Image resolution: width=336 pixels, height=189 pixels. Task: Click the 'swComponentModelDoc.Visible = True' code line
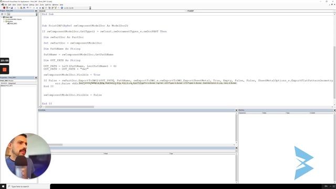coord(72,75)
